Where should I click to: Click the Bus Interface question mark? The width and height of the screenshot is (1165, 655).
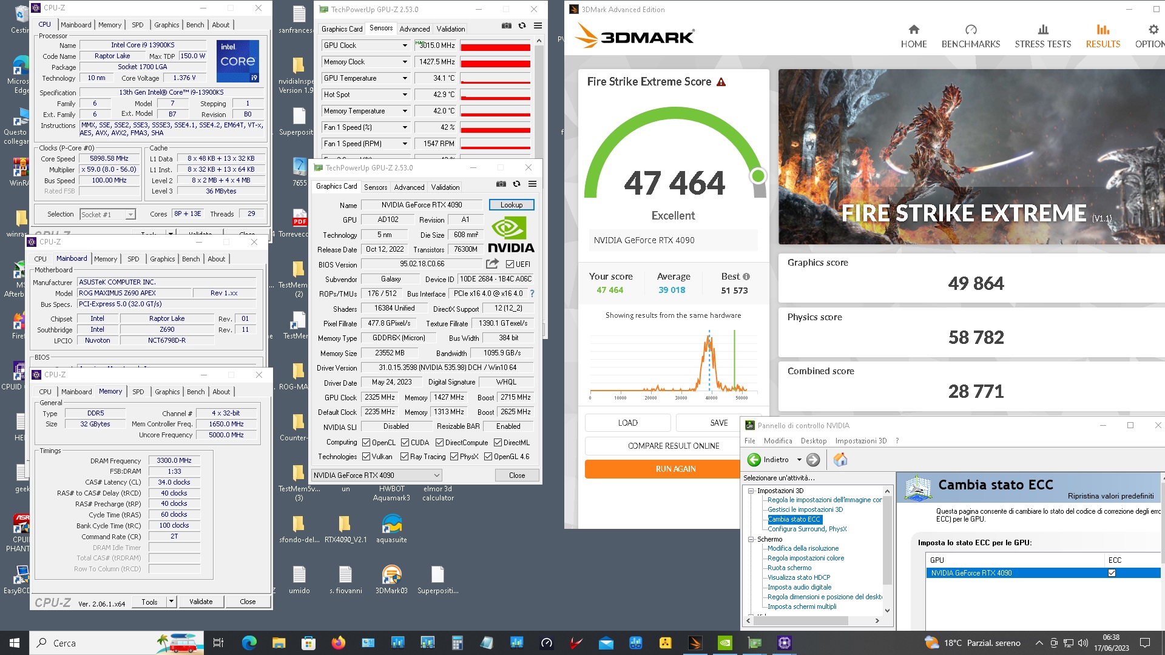pos(532,294)
